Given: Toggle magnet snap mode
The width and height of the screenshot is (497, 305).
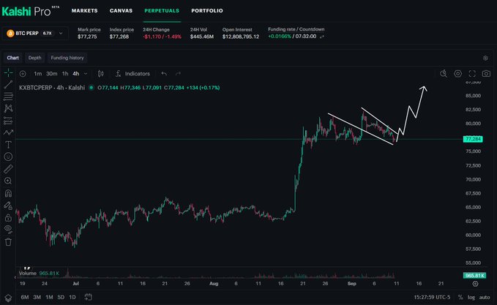Looking at the screenshot, I should pyautogui.click(x=8, y=193).
